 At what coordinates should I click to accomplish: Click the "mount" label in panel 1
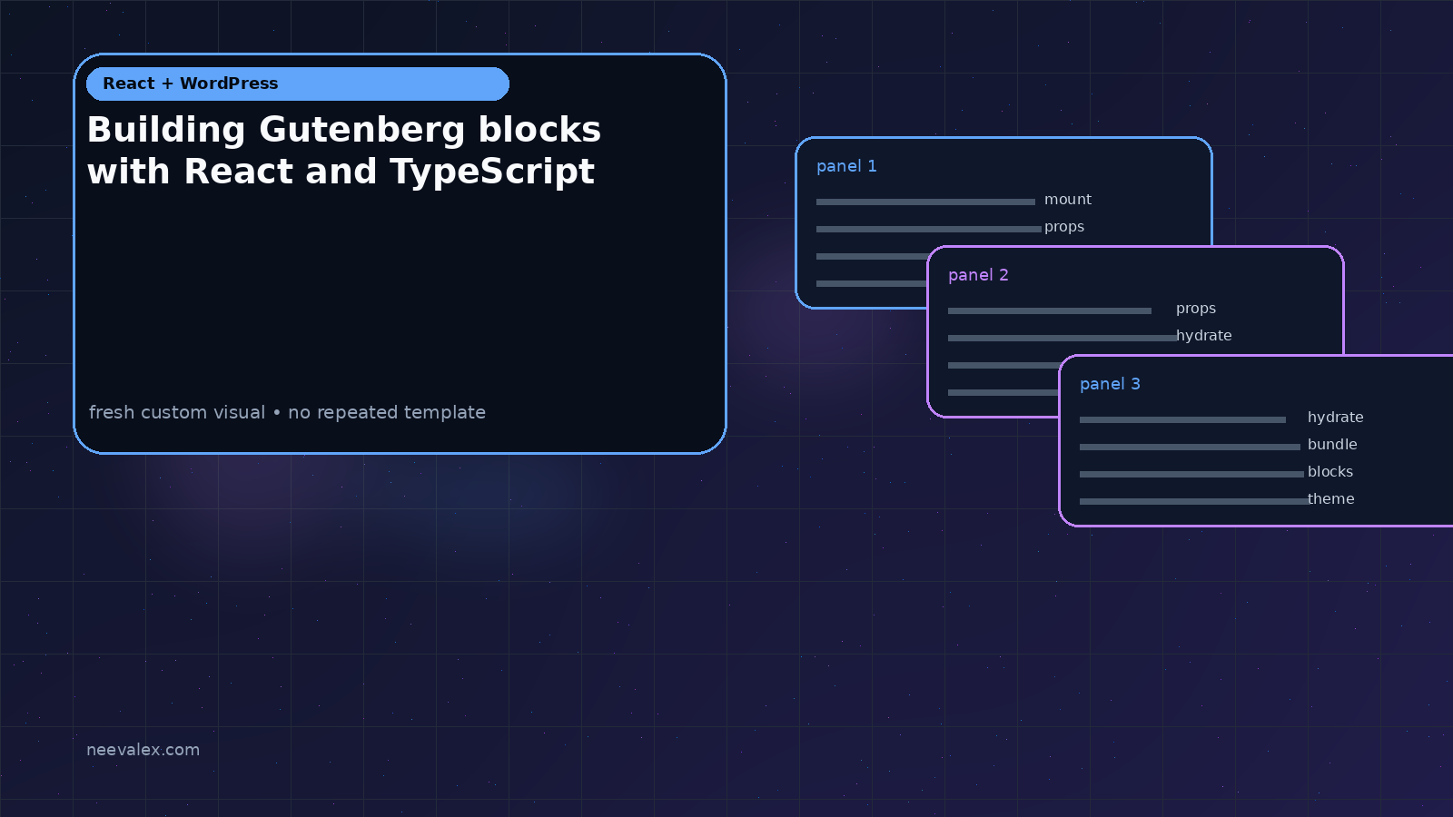pyautogui.click(x=1068, y=200)
